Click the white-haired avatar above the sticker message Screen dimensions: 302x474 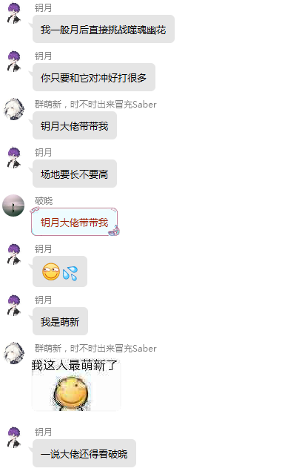click(13, 353)
